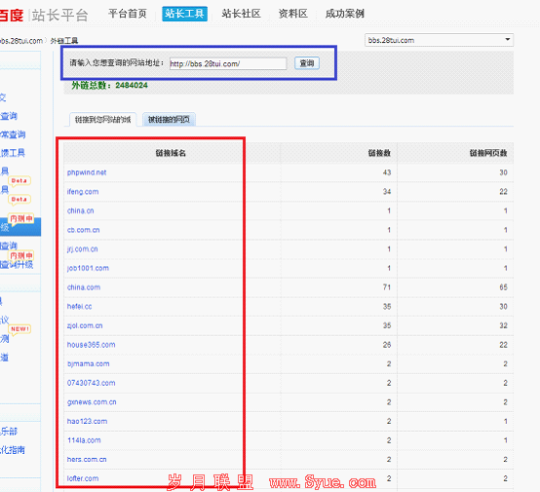Click link count 26 for house365.com
The width and height of the screenshot is (540, 492).
click(x=387, y=345)
